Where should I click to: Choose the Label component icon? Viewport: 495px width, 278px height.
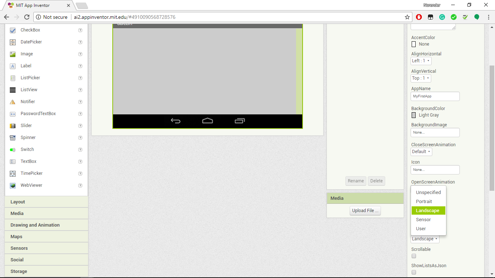(13, 66)
